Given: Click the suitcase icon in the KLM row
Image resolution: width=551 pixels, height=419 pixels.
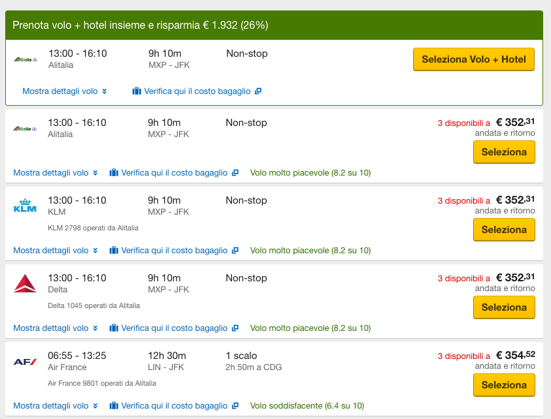Looking at the screenshot, I should 114,251.
